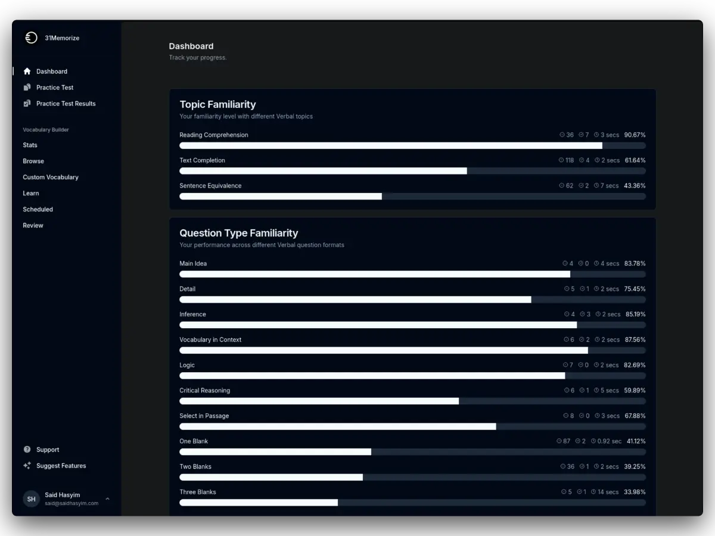Open Custom Vocabulary section
Screen dimensions: 715x536
[x=51, y=177]
